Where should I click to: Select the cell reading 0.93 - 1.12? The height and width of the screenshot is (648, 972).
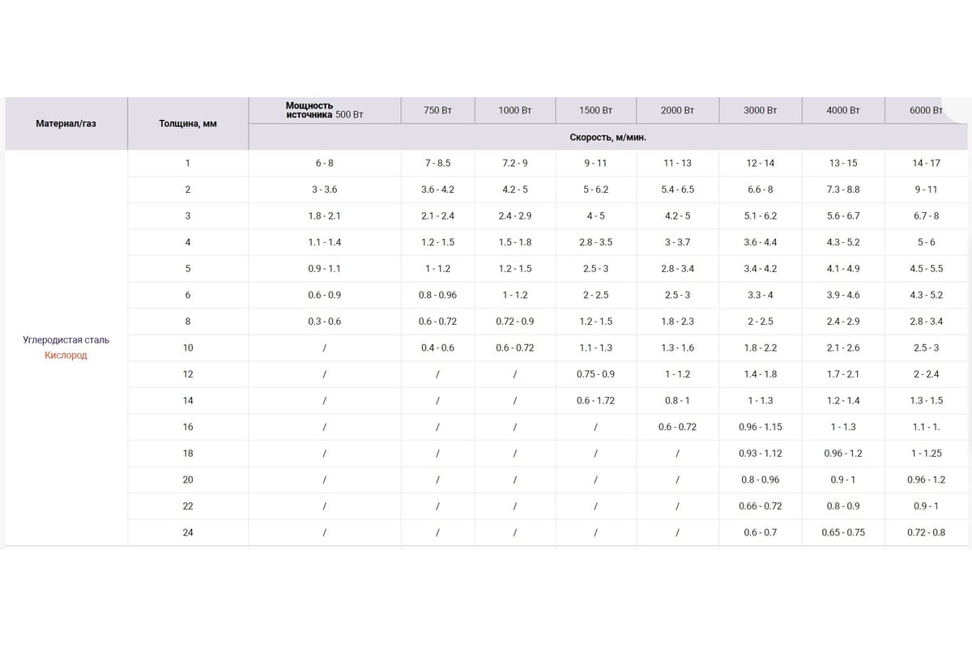point(760,453)
